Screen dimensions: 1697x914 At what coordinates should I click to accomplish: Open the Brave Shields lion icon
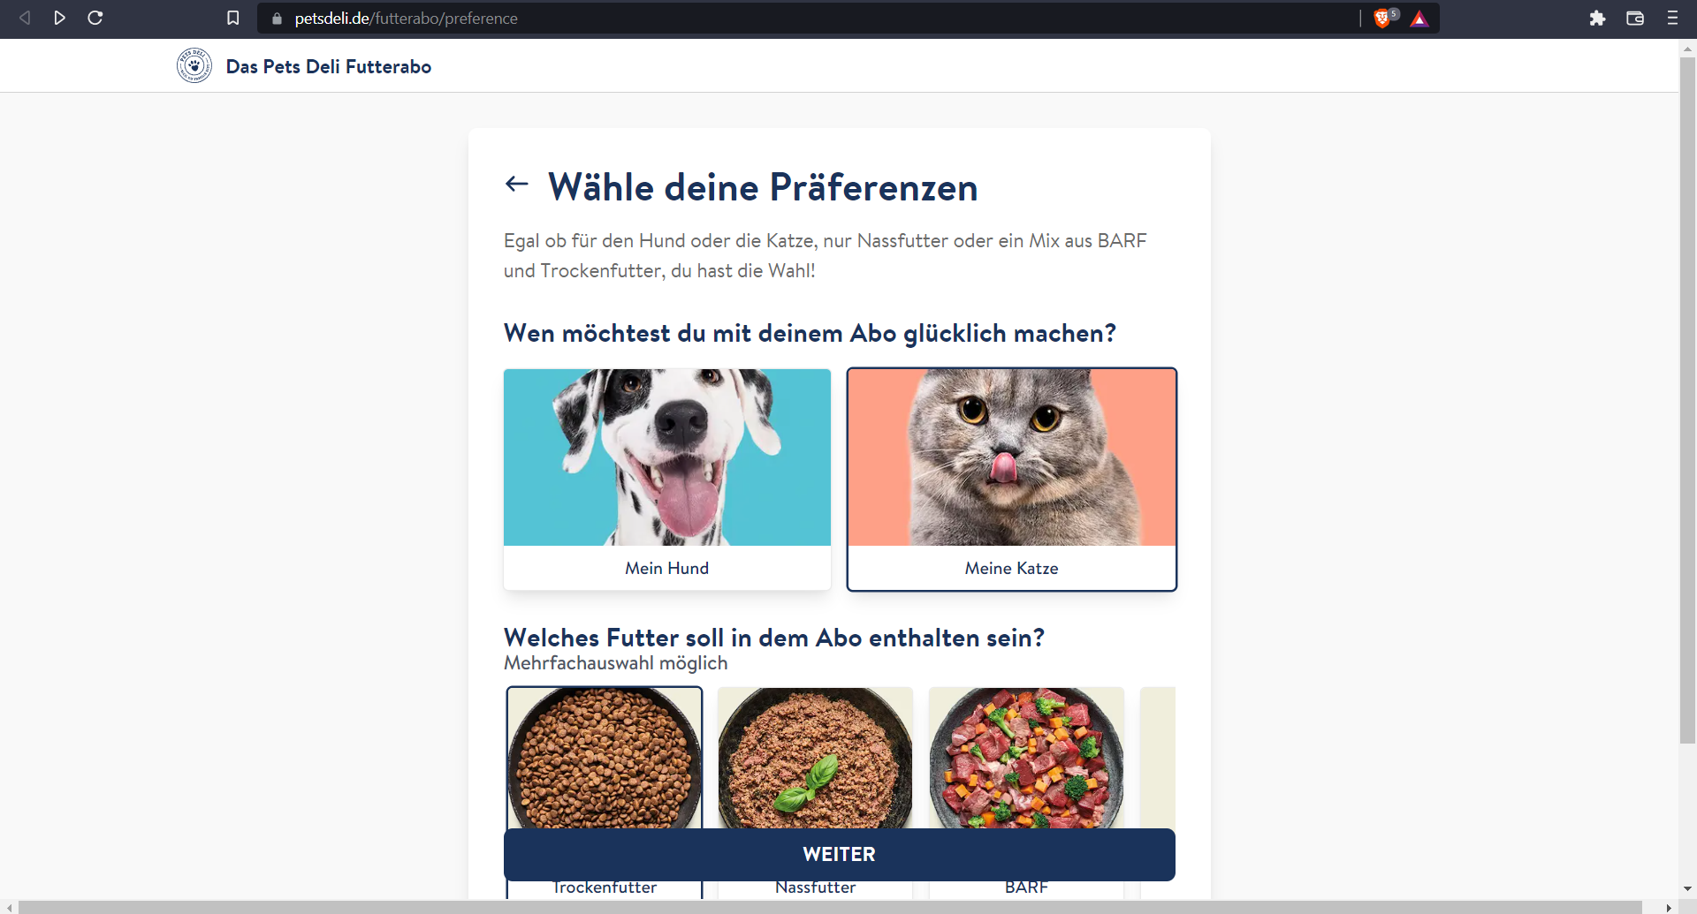(1382, 19)
